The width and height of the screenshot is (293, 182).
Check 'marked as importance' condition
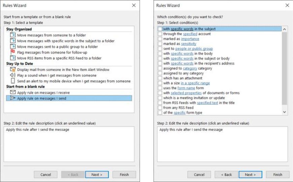pyautogui.click(x=160, y=39)
